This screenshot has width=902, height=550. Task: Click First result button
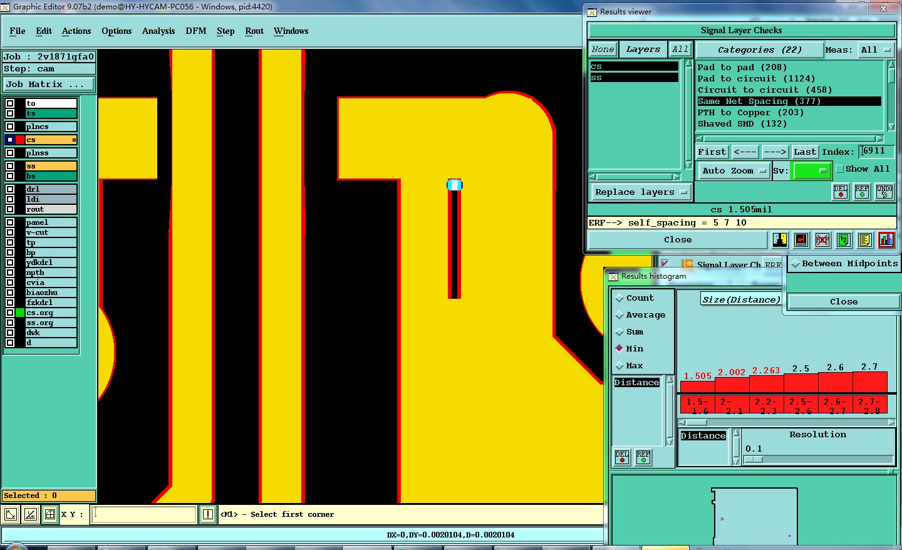712,152
